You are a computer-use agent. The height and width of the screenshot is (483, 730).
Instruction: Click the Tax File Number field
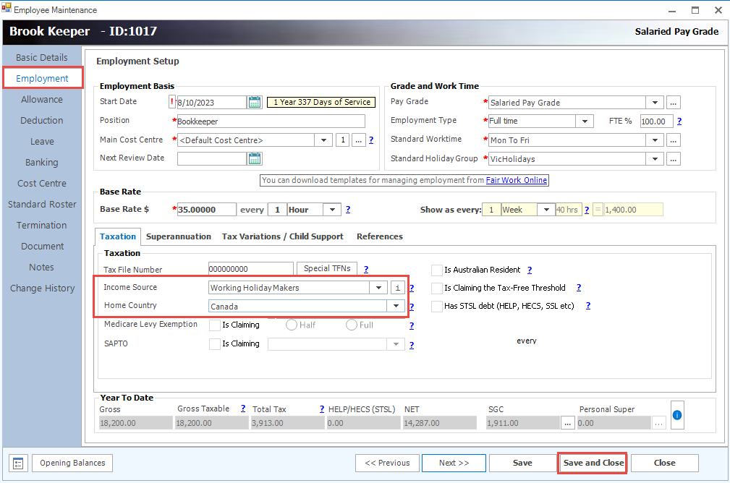pos(251,268)
